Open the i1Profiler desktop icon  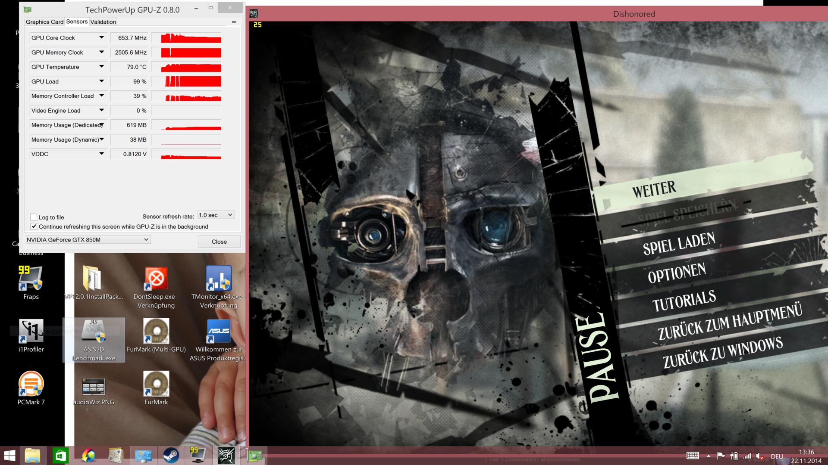pos(31,332)
